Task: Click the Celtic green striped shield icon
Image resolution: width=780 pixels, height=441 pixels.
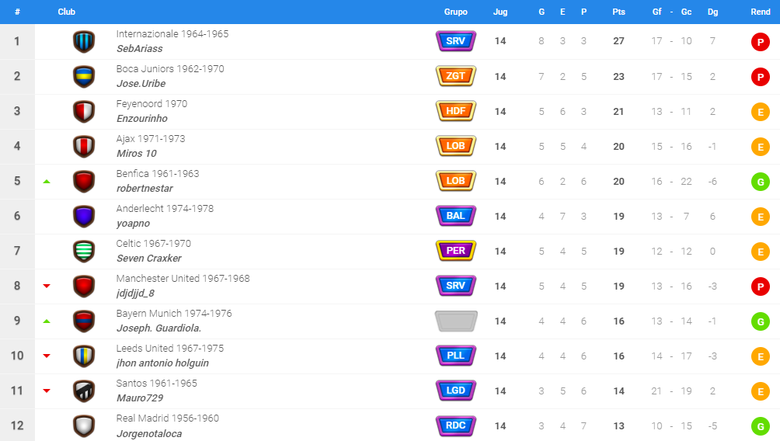Action: click(84, 251)
